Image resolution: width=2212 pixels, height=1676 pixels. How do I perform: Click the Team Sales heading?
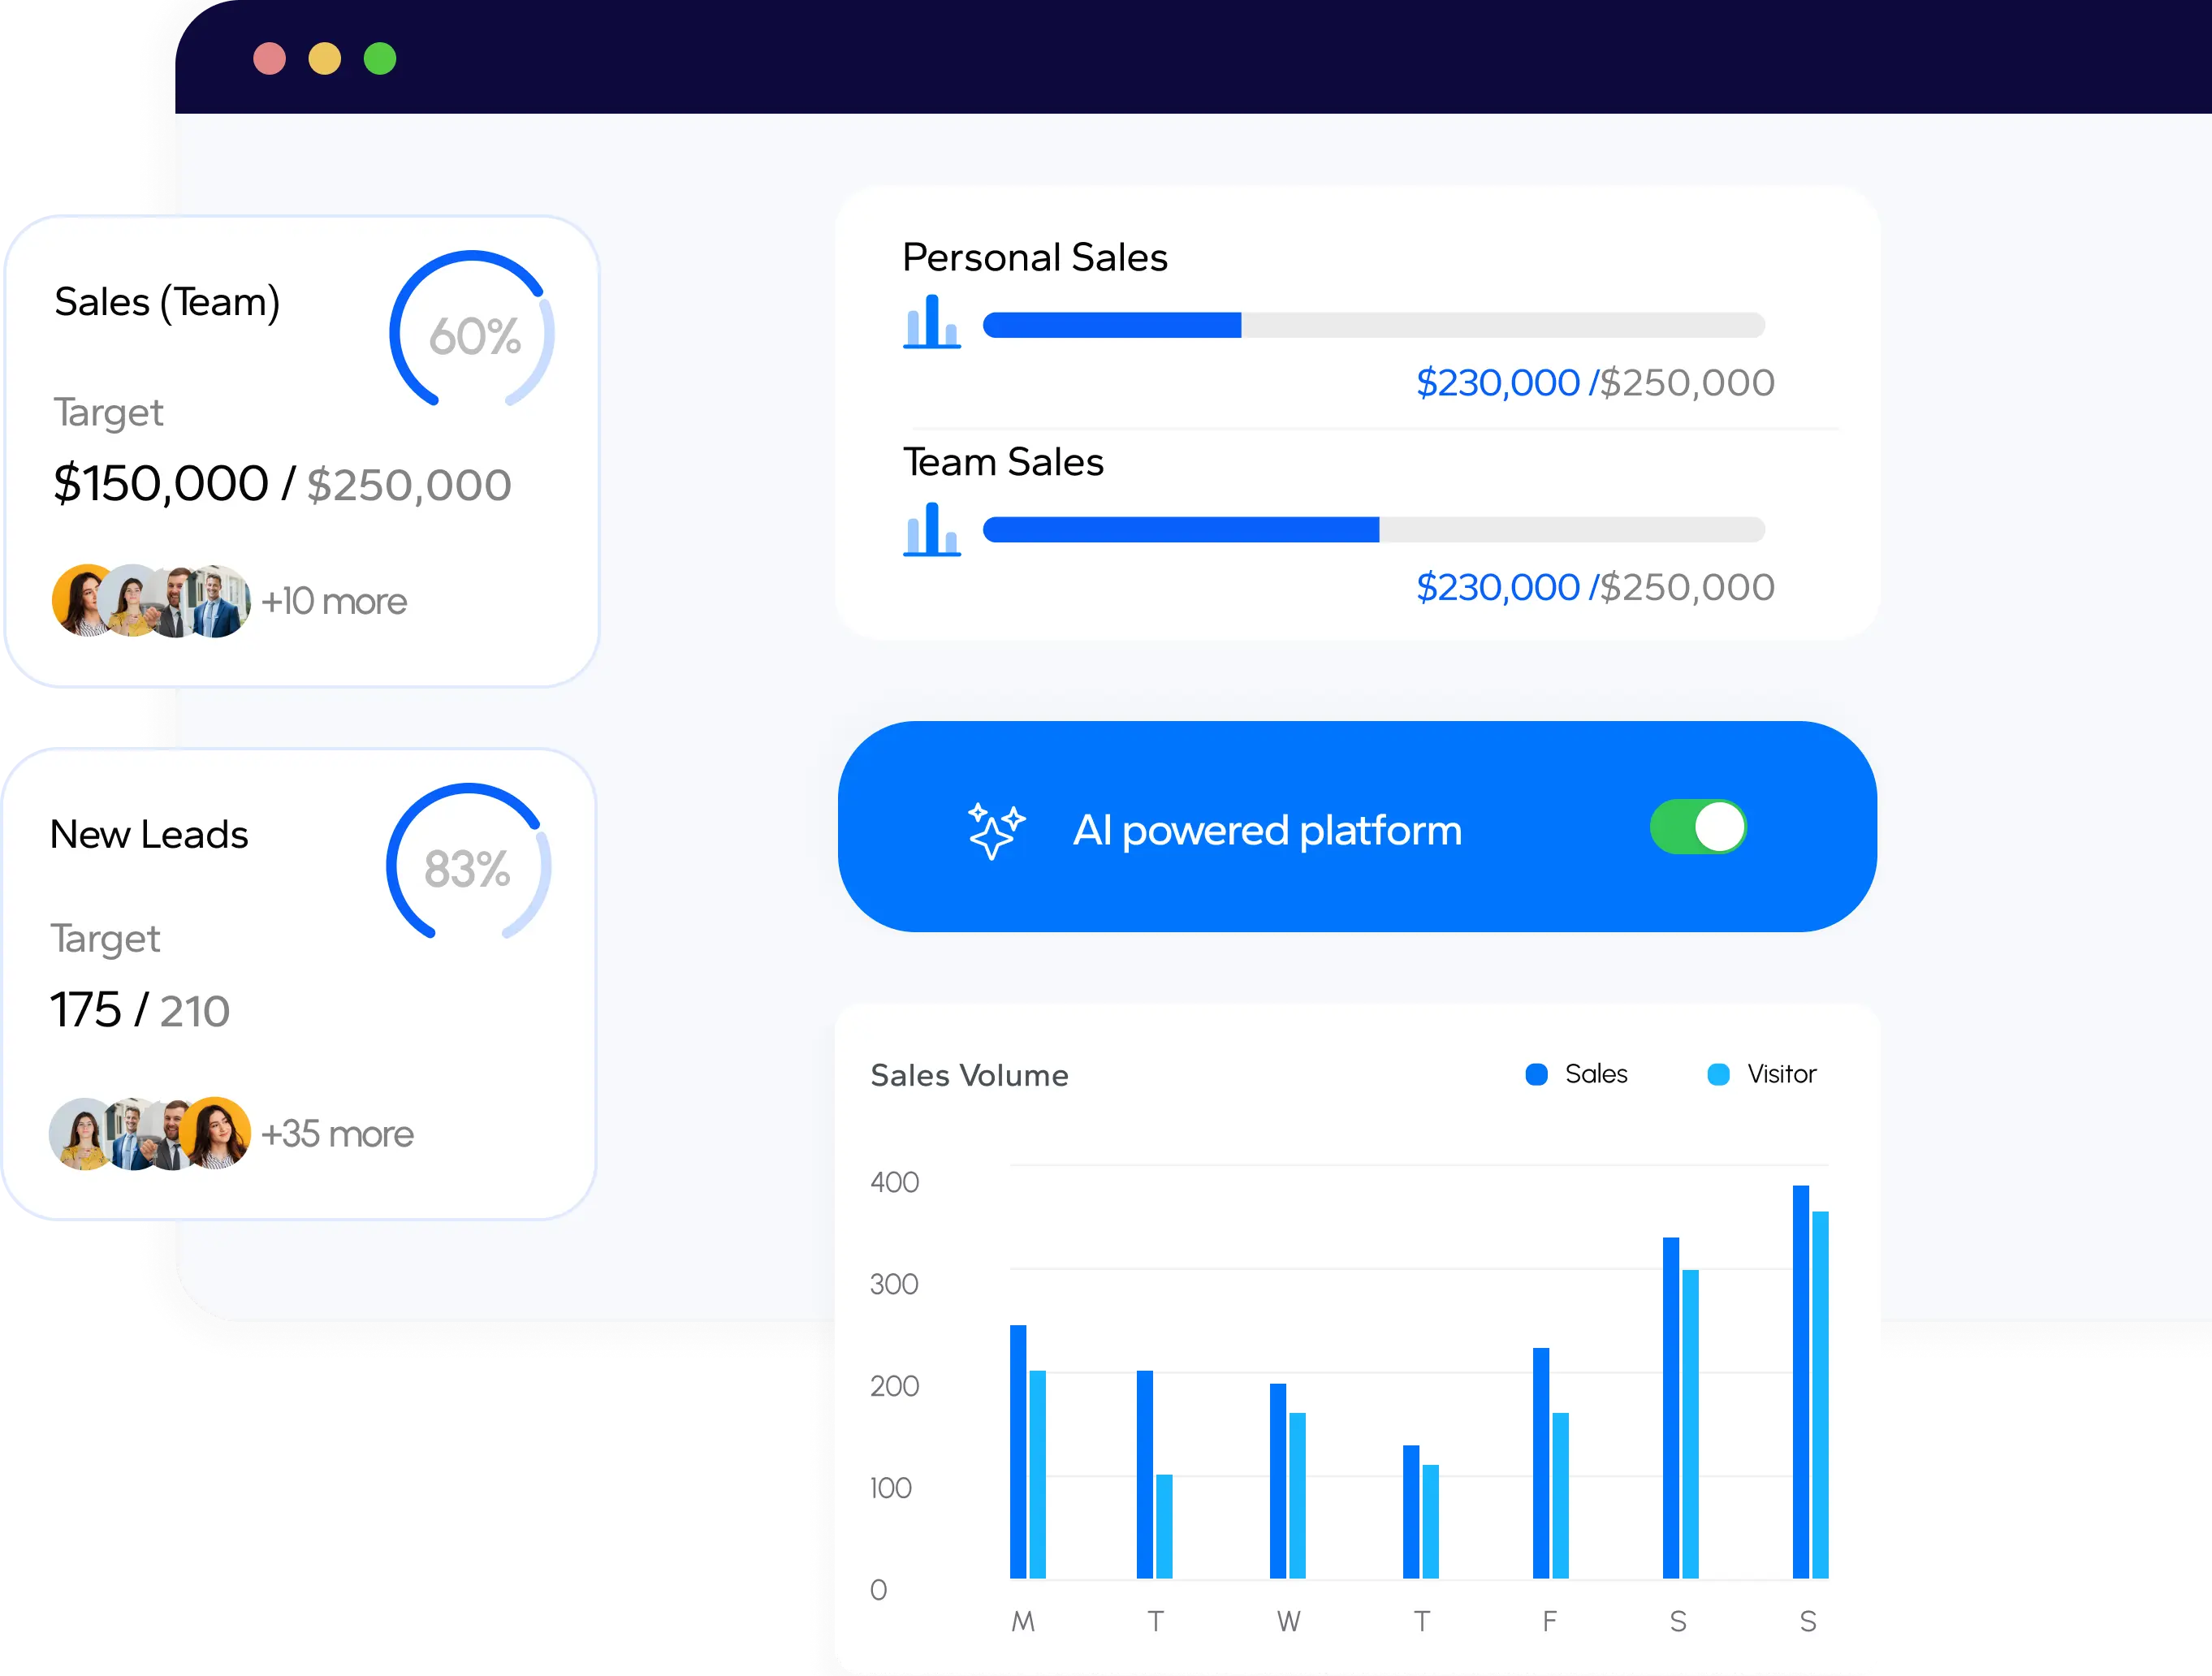[x=1003, y=462]
